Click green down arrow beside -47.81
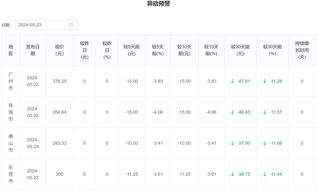This screenshot has width=317, height=193. (x=232, y=81)
